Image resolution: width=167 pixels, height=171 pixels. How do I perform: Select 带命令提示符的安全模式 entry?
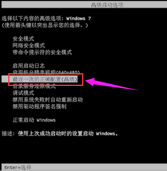tap(42, 52)
